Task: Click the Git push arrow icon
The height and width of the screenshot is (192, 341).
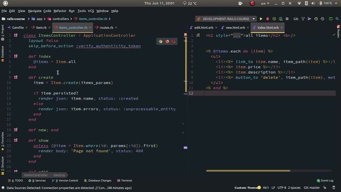Action: [309, 19]
